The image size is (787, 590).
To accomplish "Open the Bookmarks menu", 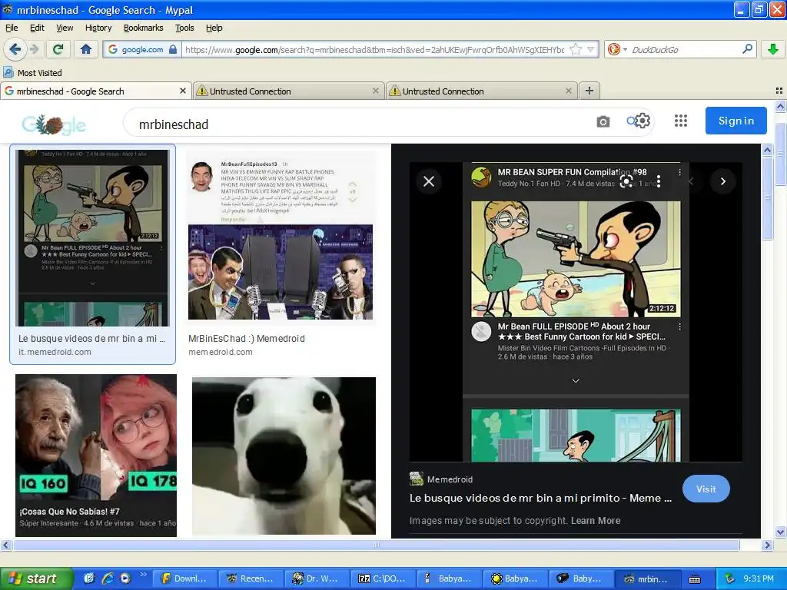I will pos(144,28).
